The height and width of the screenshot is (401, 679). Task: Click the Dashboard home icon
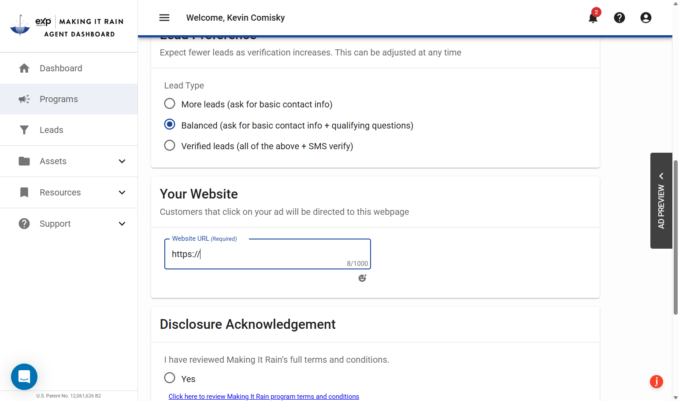[x=24, y=68]
